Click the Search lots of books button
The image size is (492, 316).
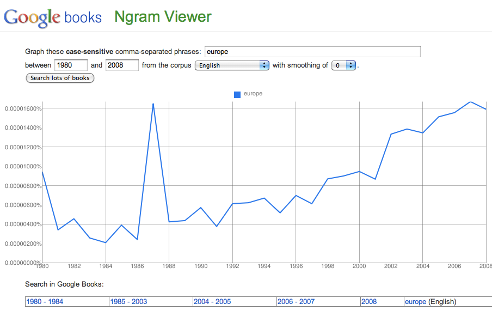(x=60, y=78)
